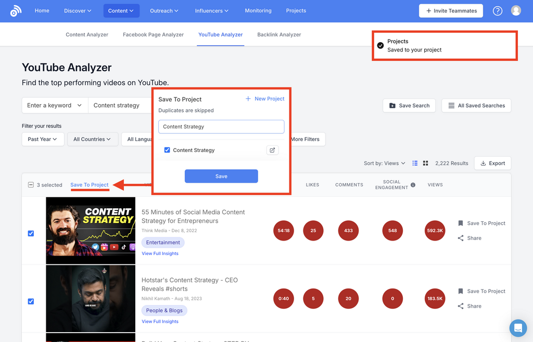The height and width of the screenshot is (342, 533).
Task: Open the Sort by Views dropdown
Action: click(x=385, y=163)
